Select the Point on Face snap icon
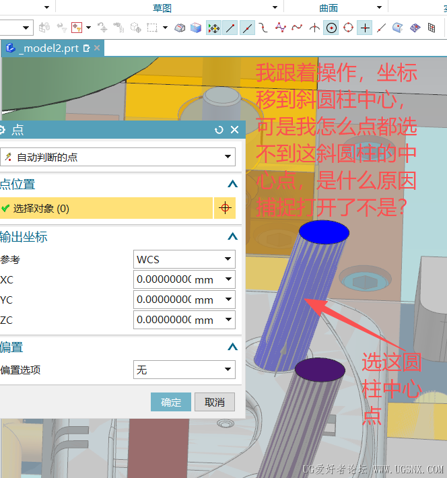 (398, 28)
